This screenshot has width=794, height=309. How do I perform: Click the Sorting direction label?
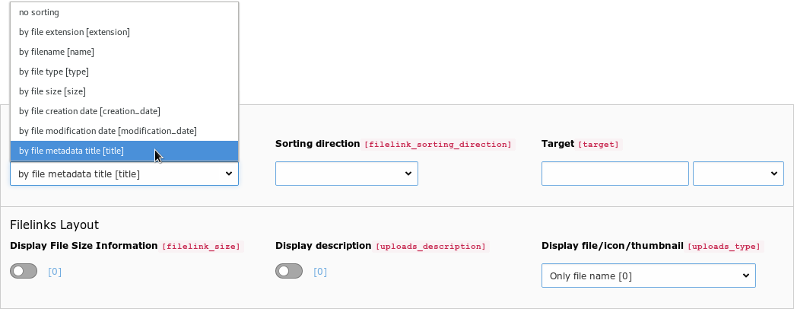tap(317, 143)
